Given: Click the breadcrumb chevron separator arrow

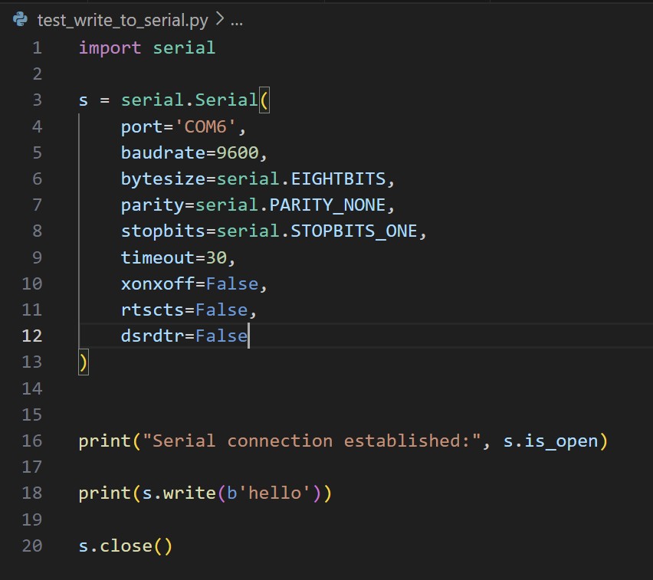Looking at the screenshot, I should pos(219,21).
